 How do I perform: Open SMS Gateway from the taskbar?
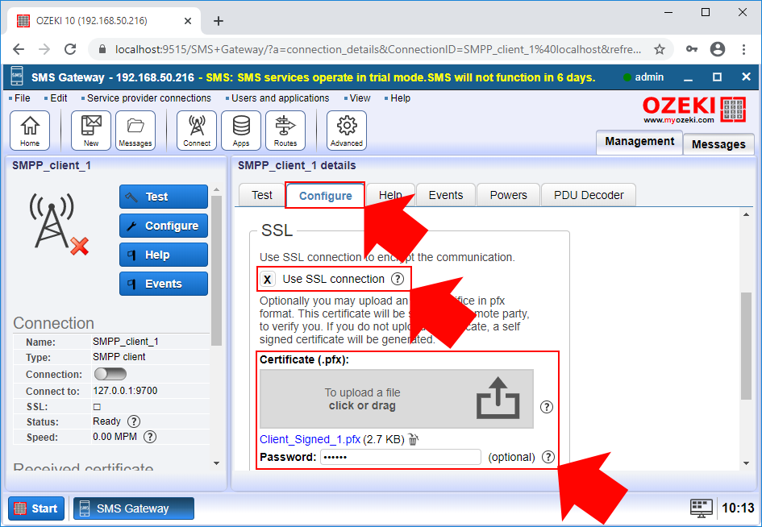[134, 508]
